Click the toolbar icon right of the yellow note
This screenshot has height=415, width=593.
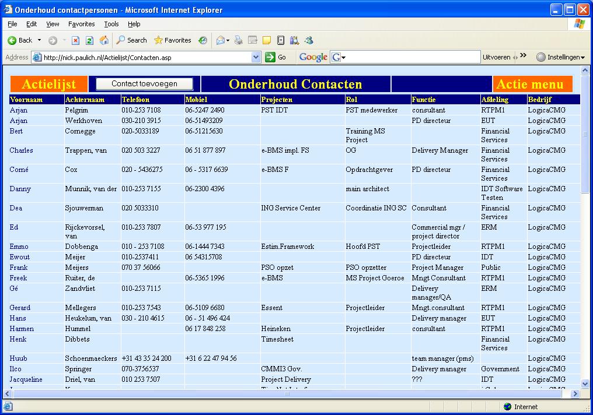pyautogui.click(x=281, y=40)
